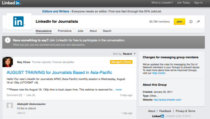The width and height of the screenshot is (210, 119).
Task: Click Like (4) under the post
Action: point(31,95)
